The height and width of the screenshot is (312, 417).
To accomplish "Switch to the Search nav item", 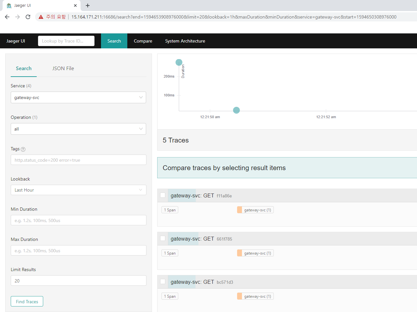I will 114,41.
